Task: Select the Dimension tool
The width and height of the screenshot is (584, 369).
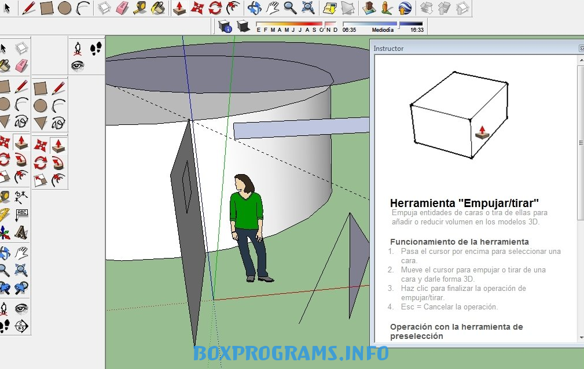Action: point(21,195)
